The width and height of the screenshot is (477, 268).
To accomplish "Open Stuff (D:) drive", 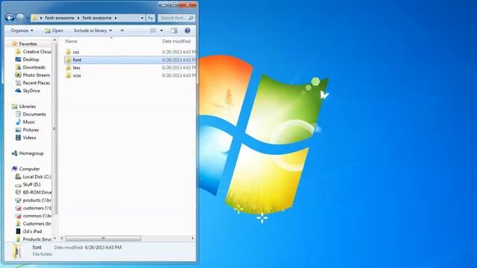I will pos(31,185).
